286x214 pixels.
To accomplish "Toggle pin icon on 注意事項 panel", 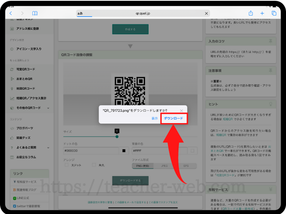I will (270, 71).
